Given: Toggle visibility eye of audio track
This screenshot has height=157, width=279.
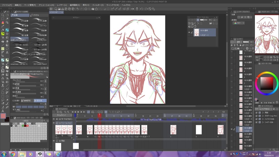Looking at the screenshot, I should 54,119.
